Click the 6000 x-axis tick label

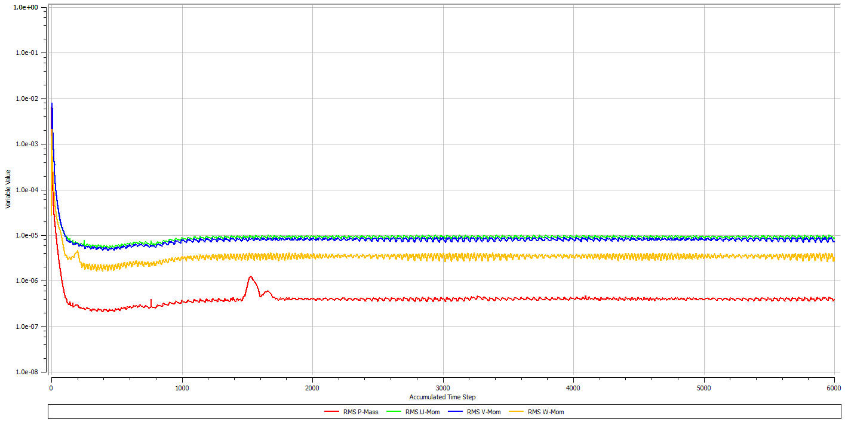tap(834, 387)
